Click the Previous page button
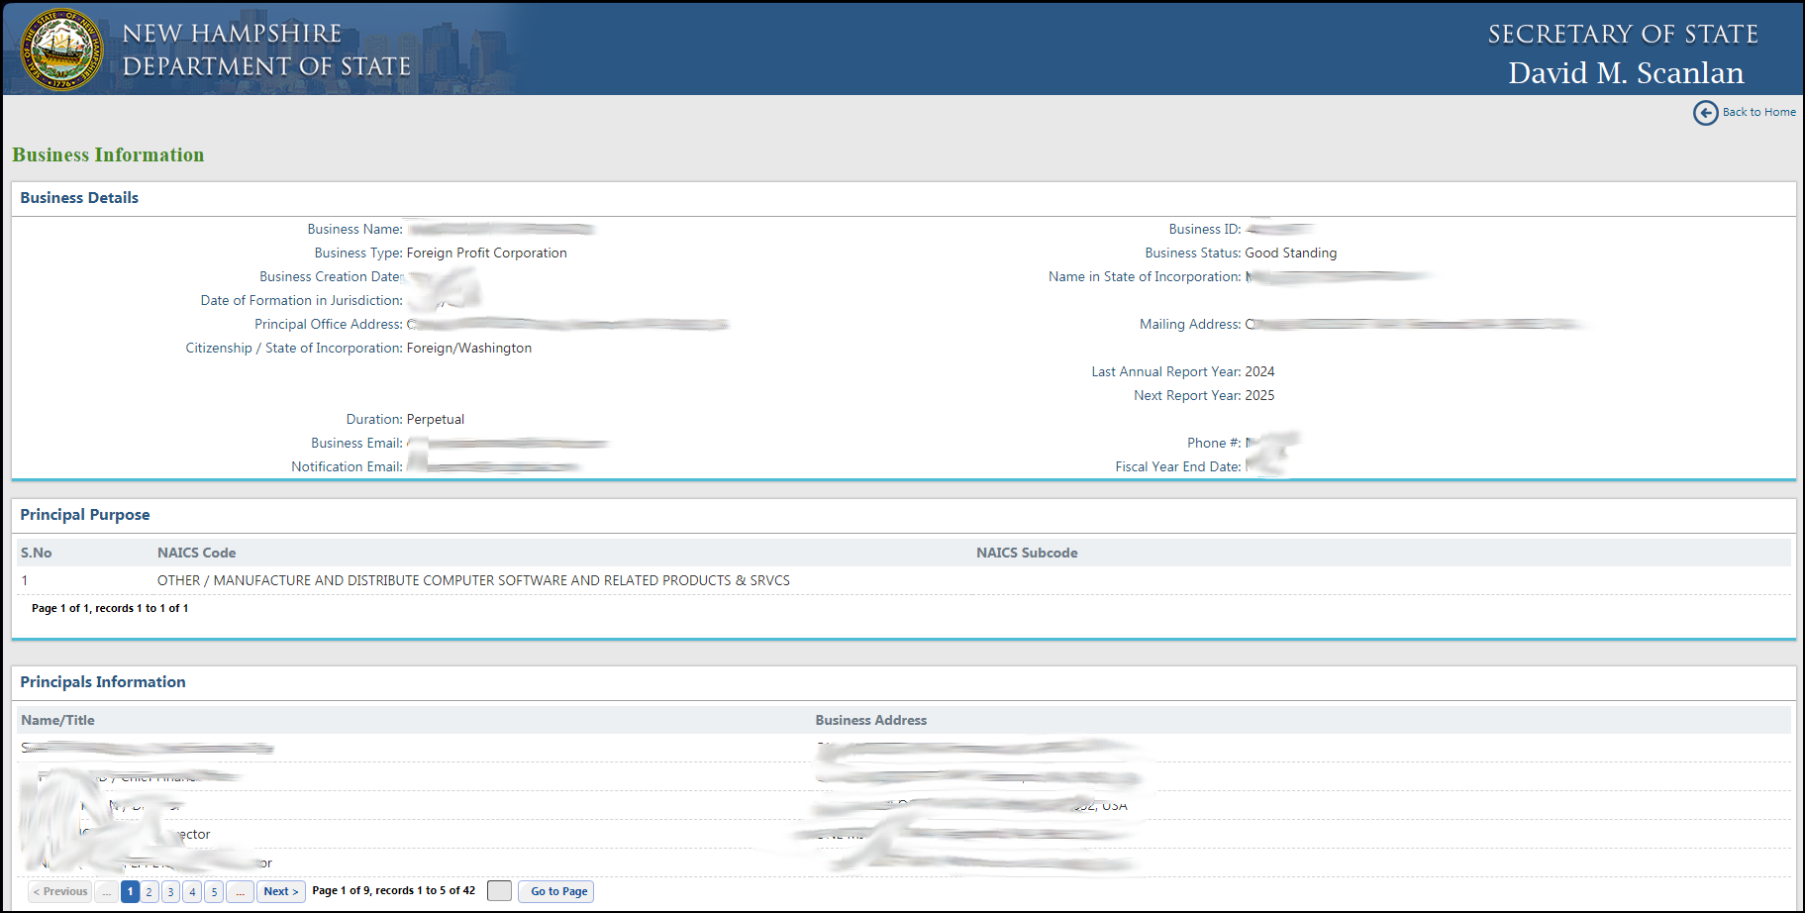 tap(60, 891)
